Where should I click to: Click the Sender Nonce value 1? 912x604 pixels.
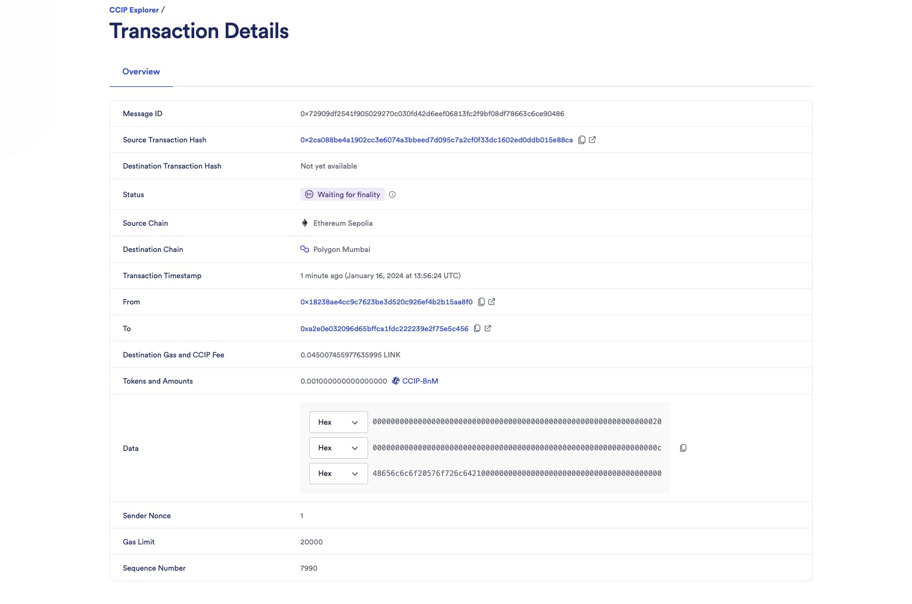coord(302,516)
